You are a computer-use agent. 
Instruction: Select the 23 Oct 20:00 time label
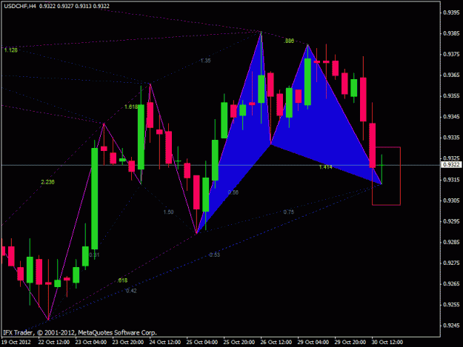[x=128, y=342]
